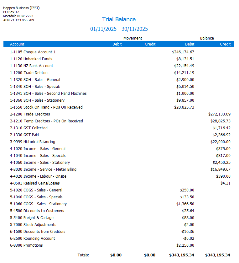This screenshot has height=263, width=239.
Task: Click the $4.31 credit value
Action: (x=225, y=183)
